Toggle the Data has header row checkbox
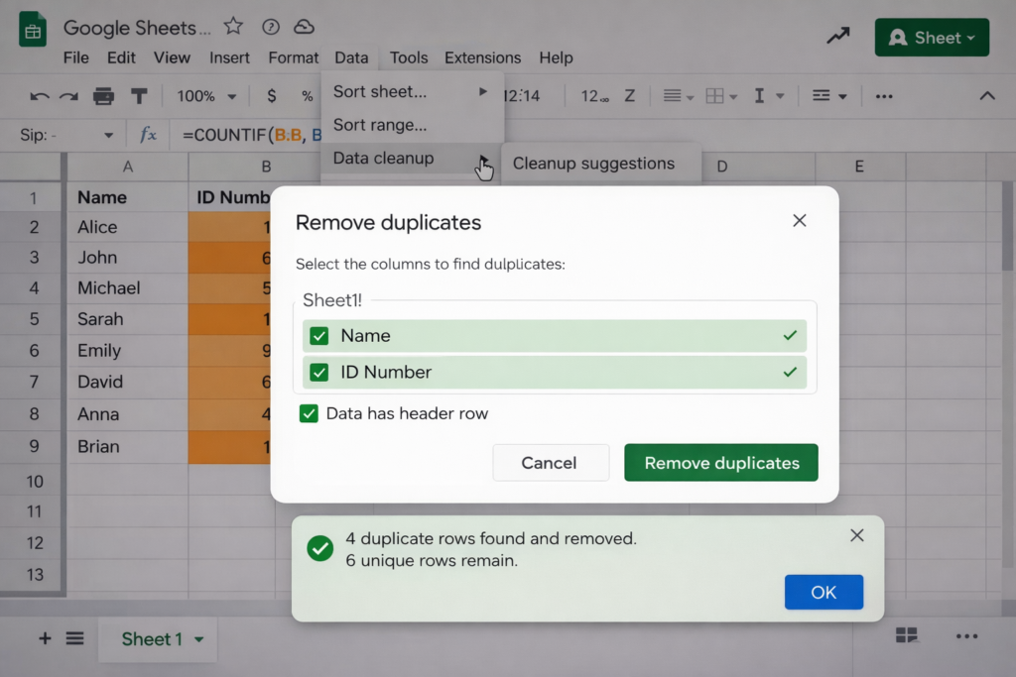The image size is (1016, 677). [309, 413]
